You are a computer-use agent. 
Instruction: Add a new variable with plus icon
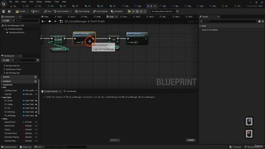click(x=35, y=82)
